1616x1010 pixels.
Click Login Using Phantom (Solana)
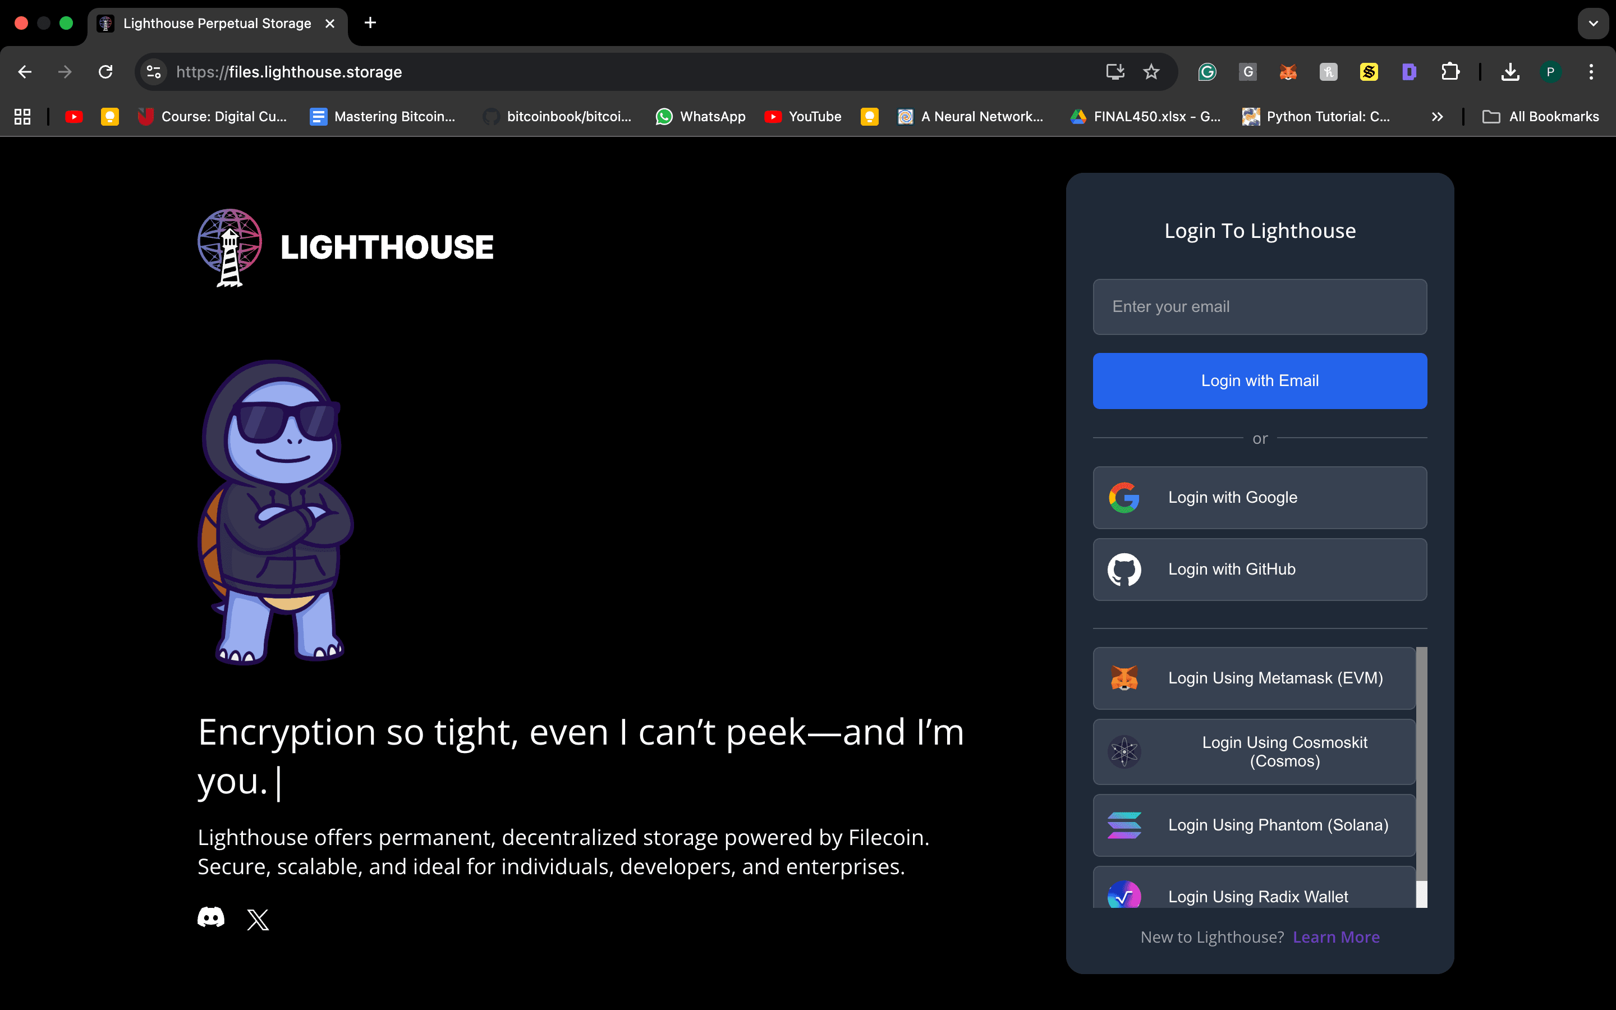[x=1254, y=825]
